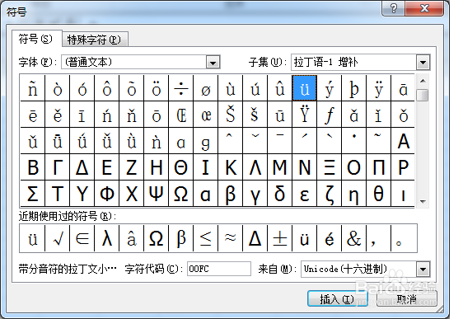Switch to the 符号(S) tab

(36, 39)
